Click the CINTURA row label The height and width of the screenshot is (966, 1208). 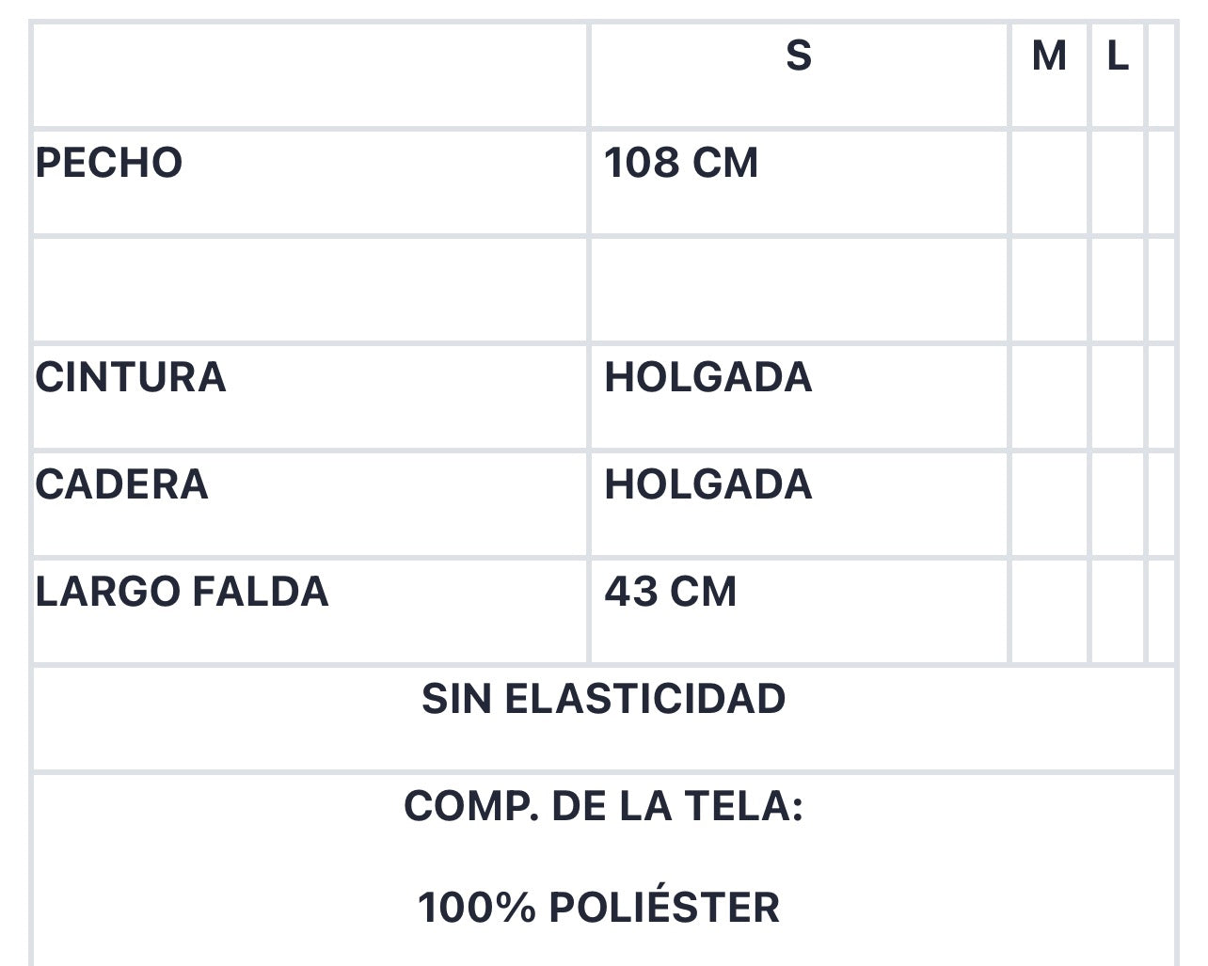point(131,377)
